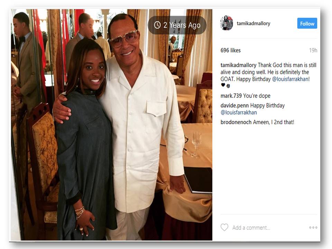Click @louisfarrakhan in davide.penn's comment
This screenshot has height=249, width=332.
pyautogui.click(x=239, y=112)
